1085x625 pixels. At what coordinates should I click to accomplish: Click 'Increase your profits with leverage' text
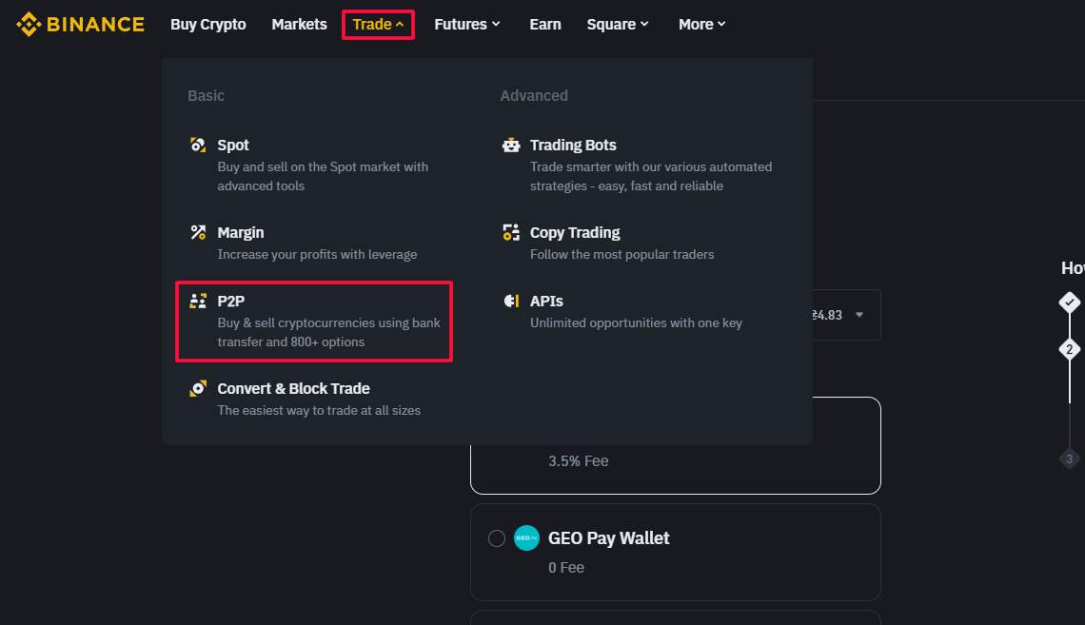pyautogui.click(x=317, y=254)
